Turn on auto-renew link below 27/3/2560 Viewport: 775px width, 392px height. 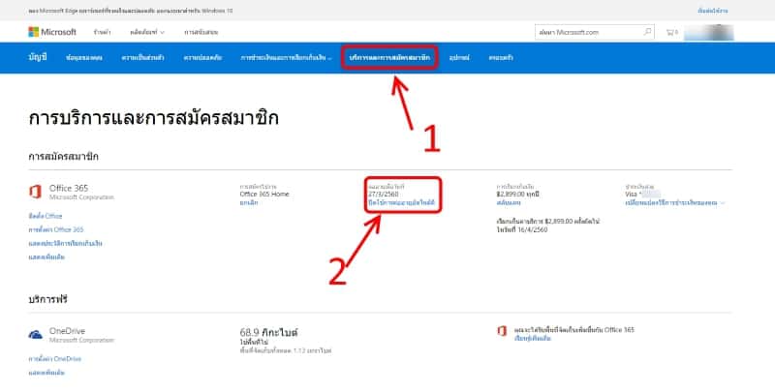[x=401, y=203]
